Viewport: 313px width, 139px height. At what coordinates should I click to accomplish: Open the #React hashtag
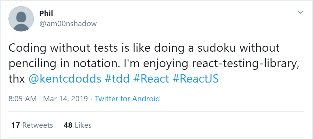[151, 79]
